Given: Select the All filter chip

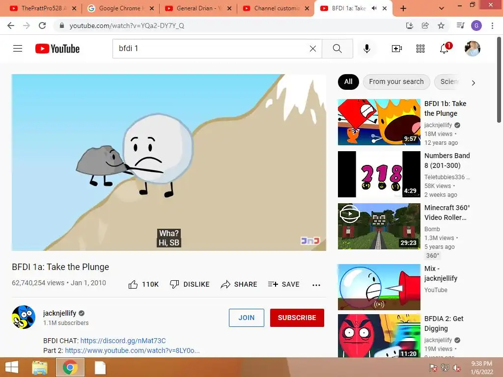Looking at the screenshot, I should pyautogui.click(x=348, y=82).
